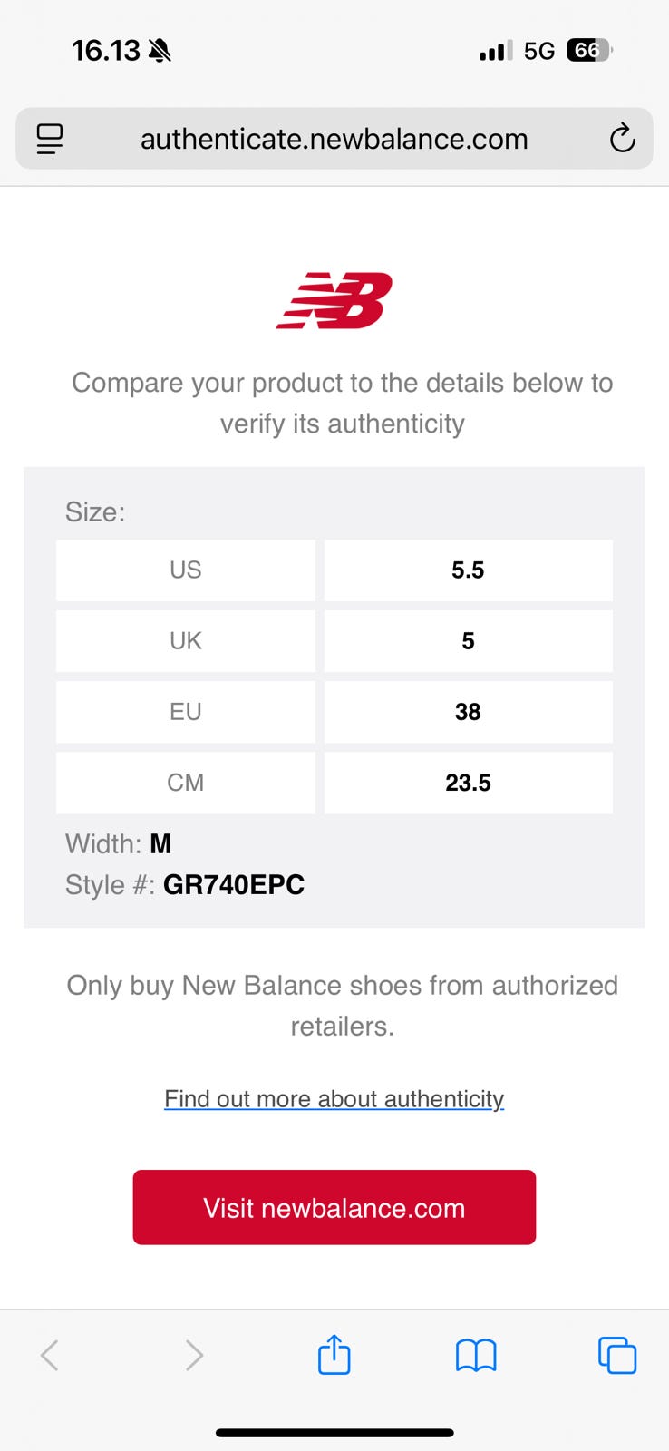Tap the silent mode bell icon
Viewport: 669px width, 1451px height.
160,51
